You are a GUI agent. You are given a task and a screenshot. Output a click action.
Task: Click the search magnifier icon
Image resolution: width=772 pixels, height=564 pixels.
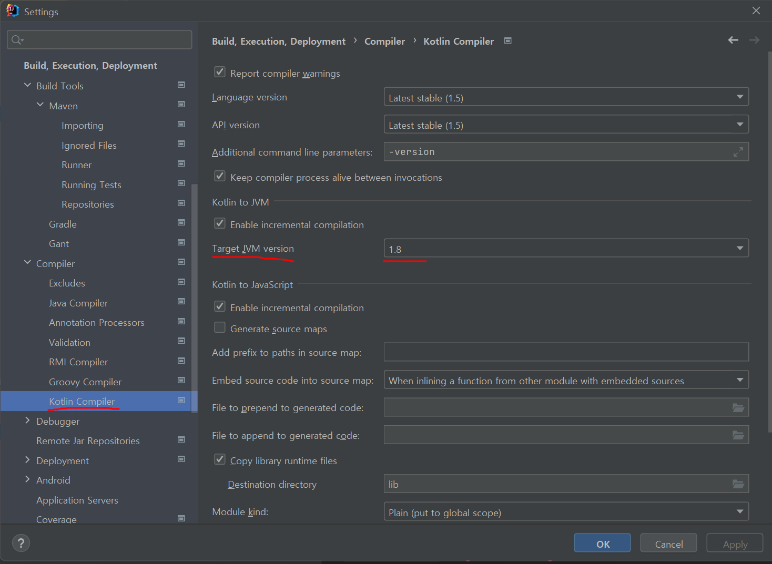17,40
